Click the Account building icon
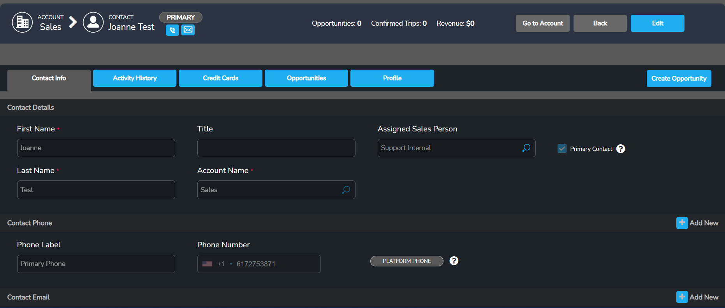This screenshot has height=308, width=725. click(x=22, y=23)
